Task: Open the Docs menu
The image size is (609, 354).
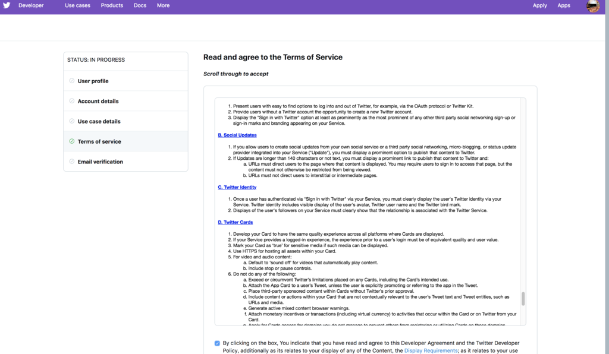Action: [140, 5]
